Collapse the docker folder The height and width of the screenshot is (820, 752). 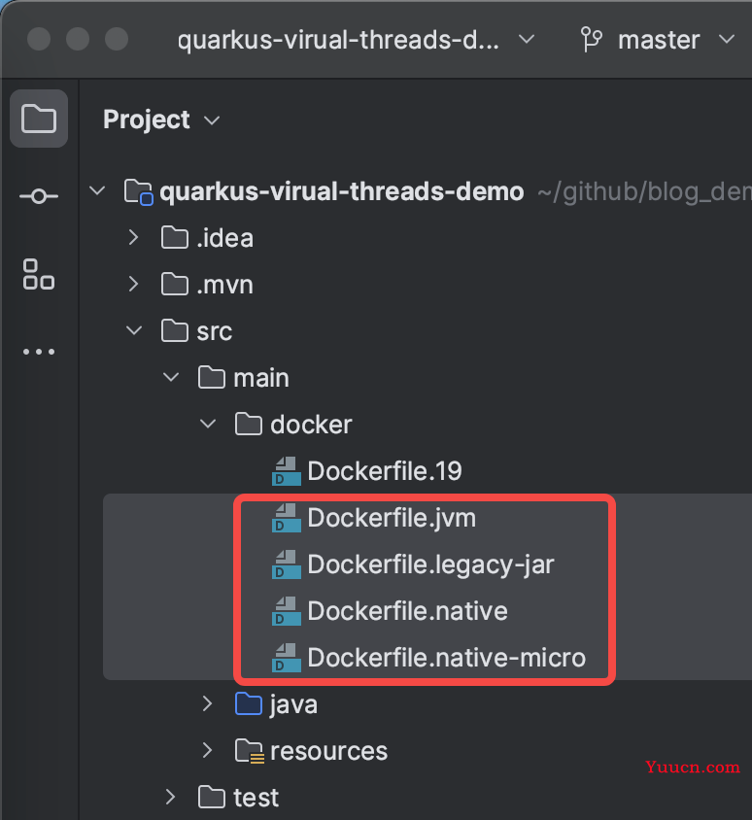point(208,425)
